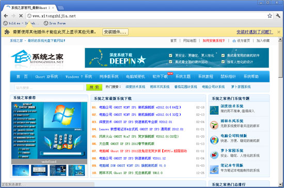The image size is (284, 188).
Task: Click the page scrollbar down arrow
Action: (x=280, y=184)
